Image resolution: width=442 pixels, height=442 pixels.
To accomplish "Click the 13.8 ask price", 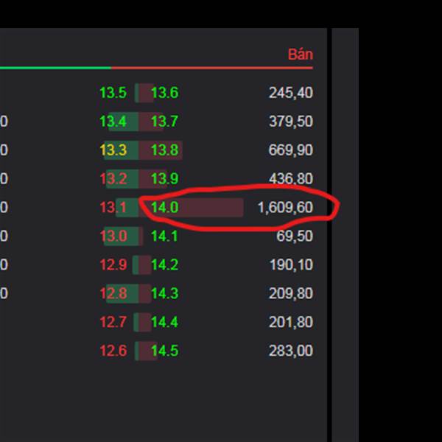I will (165, 150).
